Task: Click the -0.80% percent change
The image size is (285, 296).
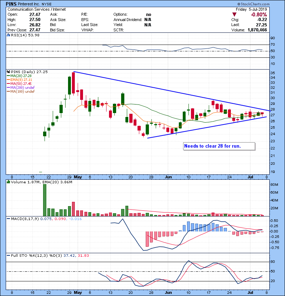Action: click(x=259, y=15)
